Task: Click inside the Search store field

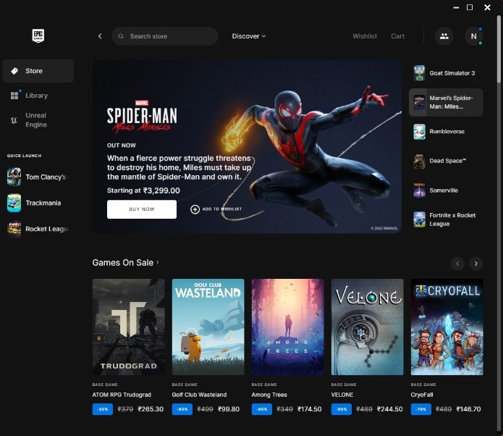Action: point(165,36)
